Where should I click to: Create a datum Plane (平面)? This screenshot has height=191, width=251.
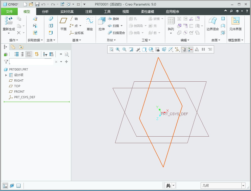coord(64,24)
